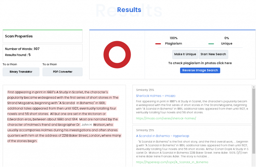Visit the hyperleap.com topic URL

pos(172,162)
